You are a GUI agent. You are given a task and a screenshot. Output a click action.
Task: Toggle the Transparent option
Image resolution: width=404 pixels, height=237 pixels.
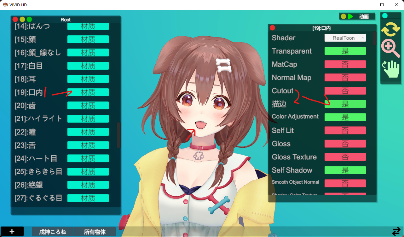coord(345,51)
